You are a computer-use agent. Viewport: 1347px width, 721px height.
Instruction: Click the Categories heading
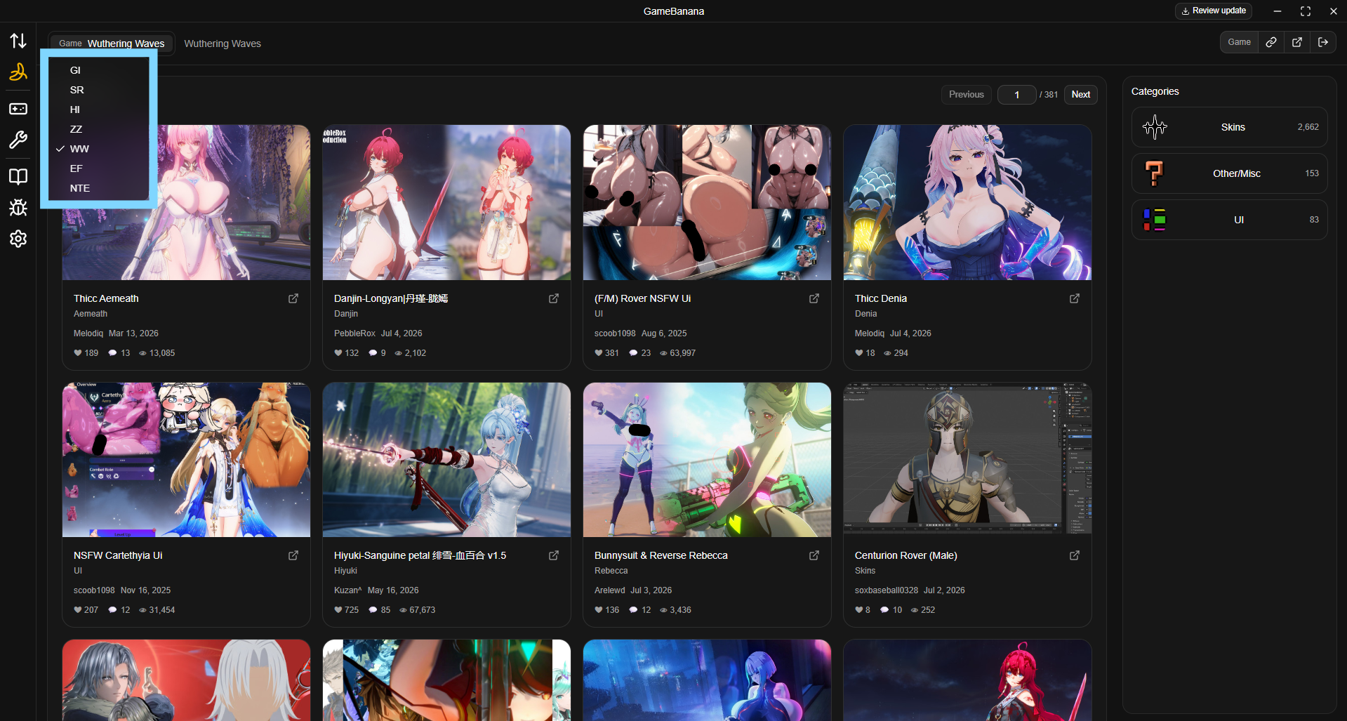pos(1155,91)
